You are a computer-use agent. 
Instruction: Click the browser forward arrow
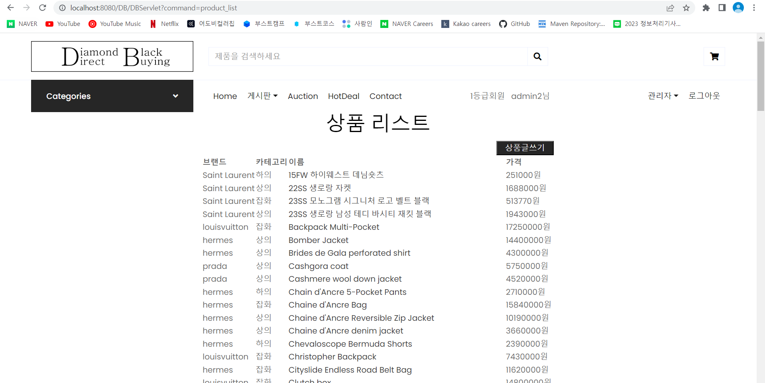(x=27, y=8)
